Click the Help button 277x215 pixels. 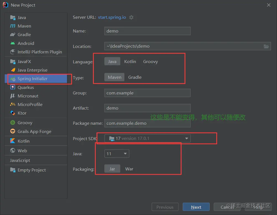(x=258, y=207)
